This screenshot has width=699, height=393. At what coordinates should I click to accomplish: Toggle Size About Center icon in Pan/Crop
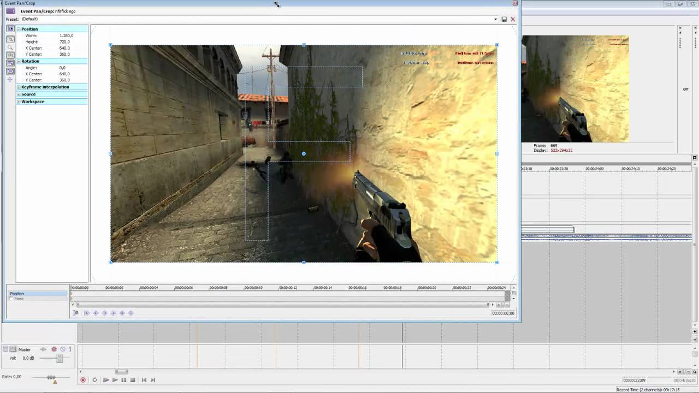10,72
